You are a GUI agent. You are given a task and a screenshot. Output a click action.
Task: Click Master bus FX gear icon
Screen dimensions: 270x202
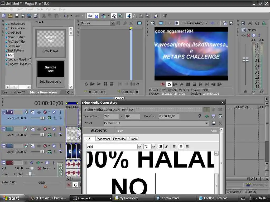[x=248, y=36]
